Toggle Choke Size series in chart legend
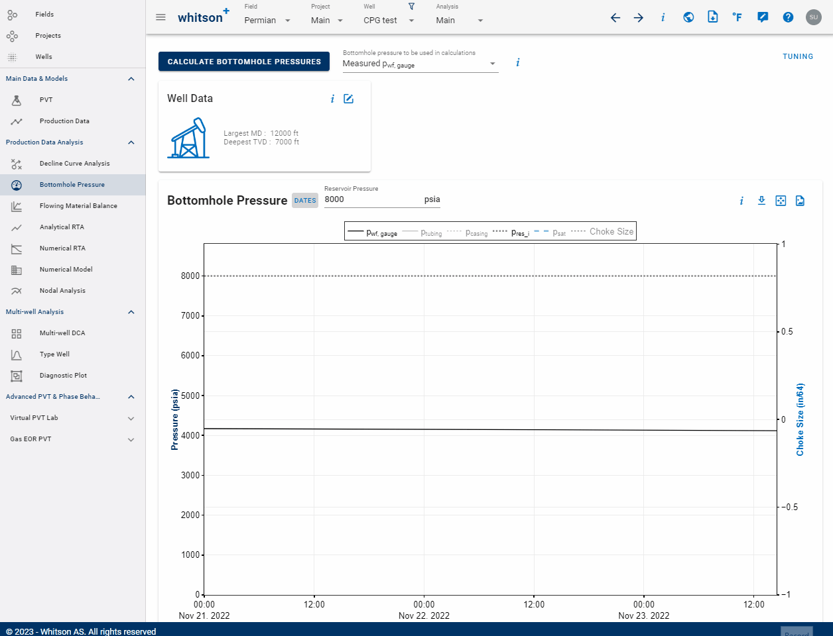Image resolution: width=833 pixels, height=636 pixels. [602, 232]
